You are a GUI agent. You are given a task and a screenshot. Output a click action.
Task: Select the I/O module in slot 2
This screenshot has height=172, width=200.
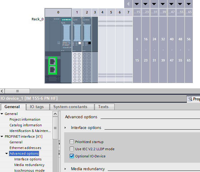pyautogui.click(x=87, y=50)
